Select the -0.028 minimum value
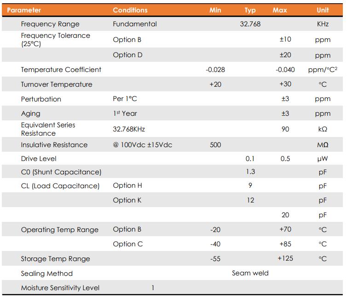 point(215,70)
